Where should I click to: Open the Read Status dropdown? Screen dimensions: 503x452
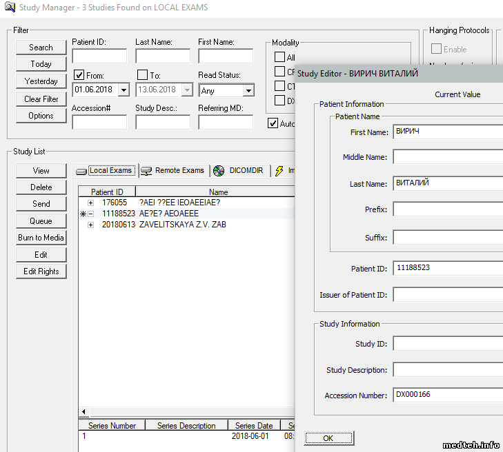(x=248, y=90)
